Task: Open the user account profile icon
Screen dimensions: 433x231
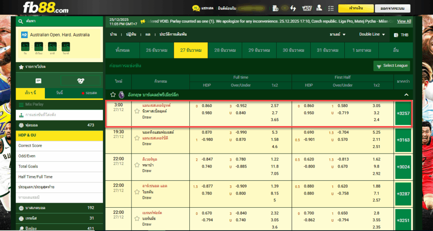Action: click(319, 8)
